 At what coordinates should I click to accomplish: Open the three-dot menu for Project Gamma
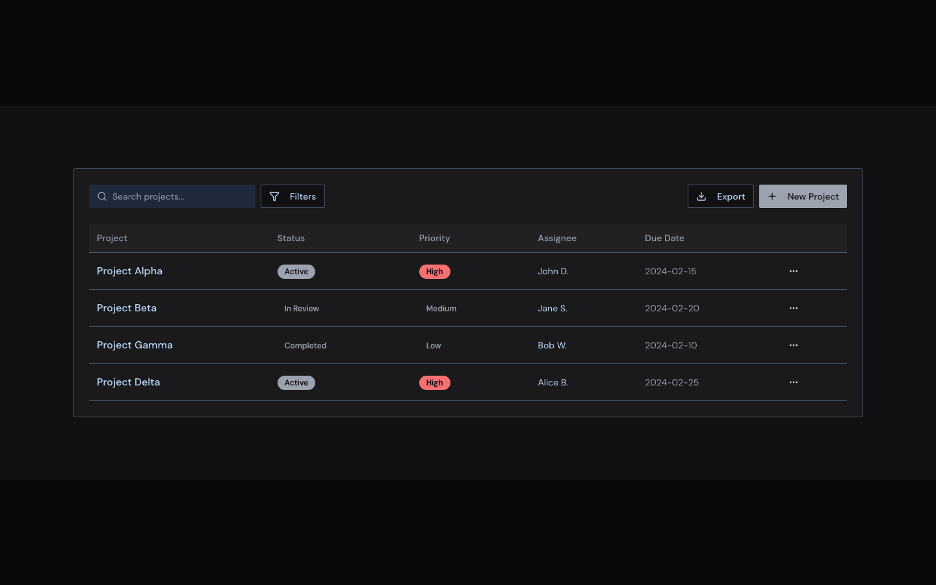[793, 345]
